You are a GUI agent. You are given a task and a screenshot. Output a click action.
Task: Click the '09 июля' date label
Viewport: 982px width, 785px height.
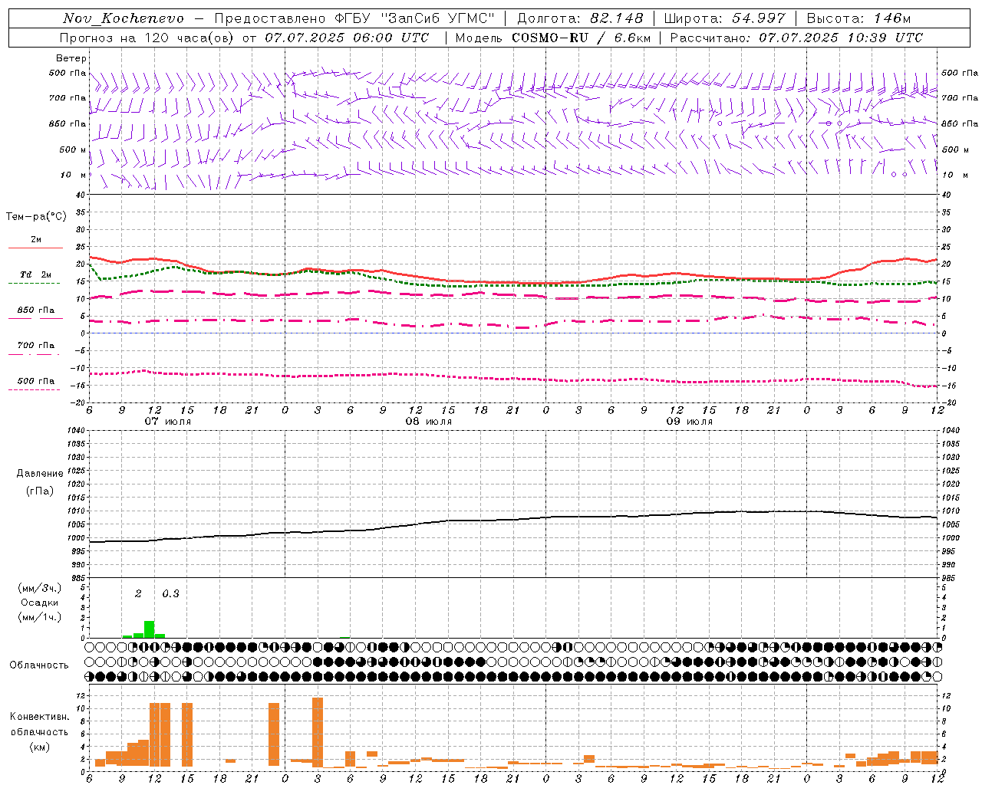(690, 422)
